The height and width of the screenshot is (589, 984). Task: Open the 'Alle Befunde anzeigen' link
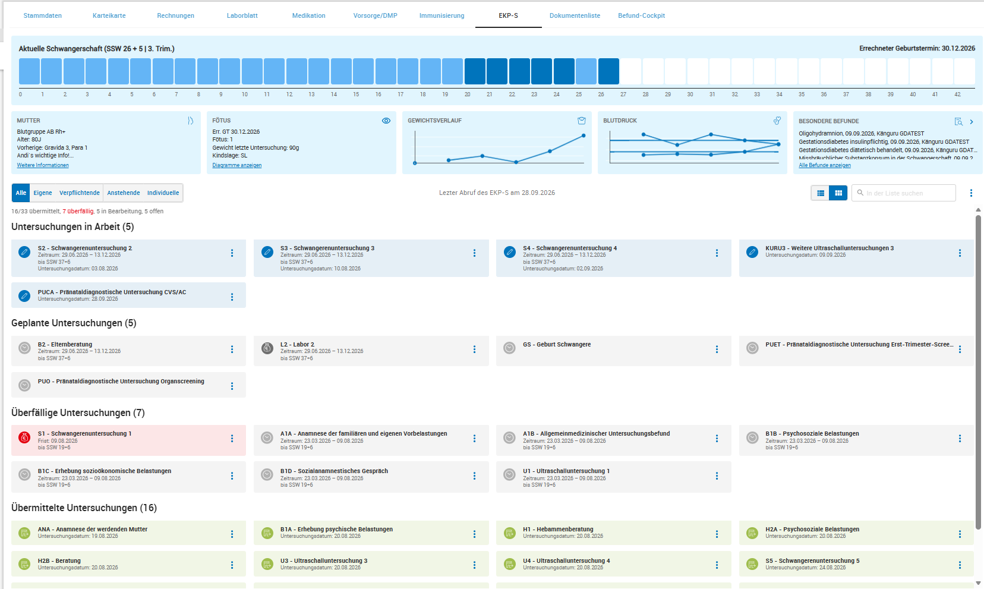825,165
